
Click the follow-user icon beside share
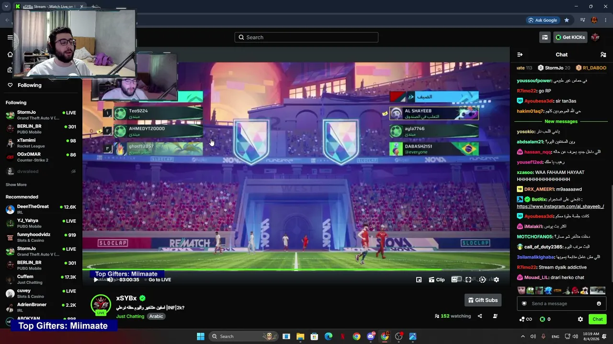coord(495,316)
